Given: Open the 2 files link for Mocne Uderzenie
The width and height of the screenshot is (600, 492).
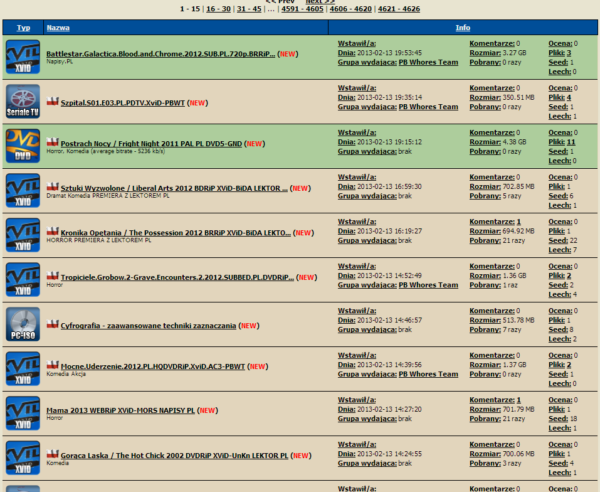Looking at the screenshot, I should (x=569, y=365).
